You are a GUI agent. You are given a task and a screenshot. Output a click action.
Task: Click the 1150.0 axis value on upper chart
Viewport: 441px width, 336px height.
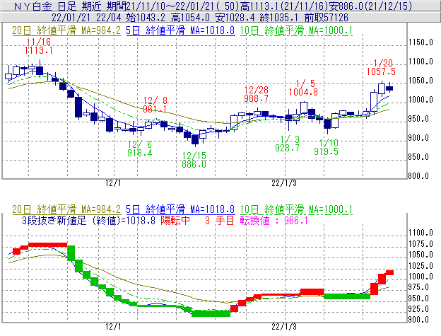pos(421,42)
